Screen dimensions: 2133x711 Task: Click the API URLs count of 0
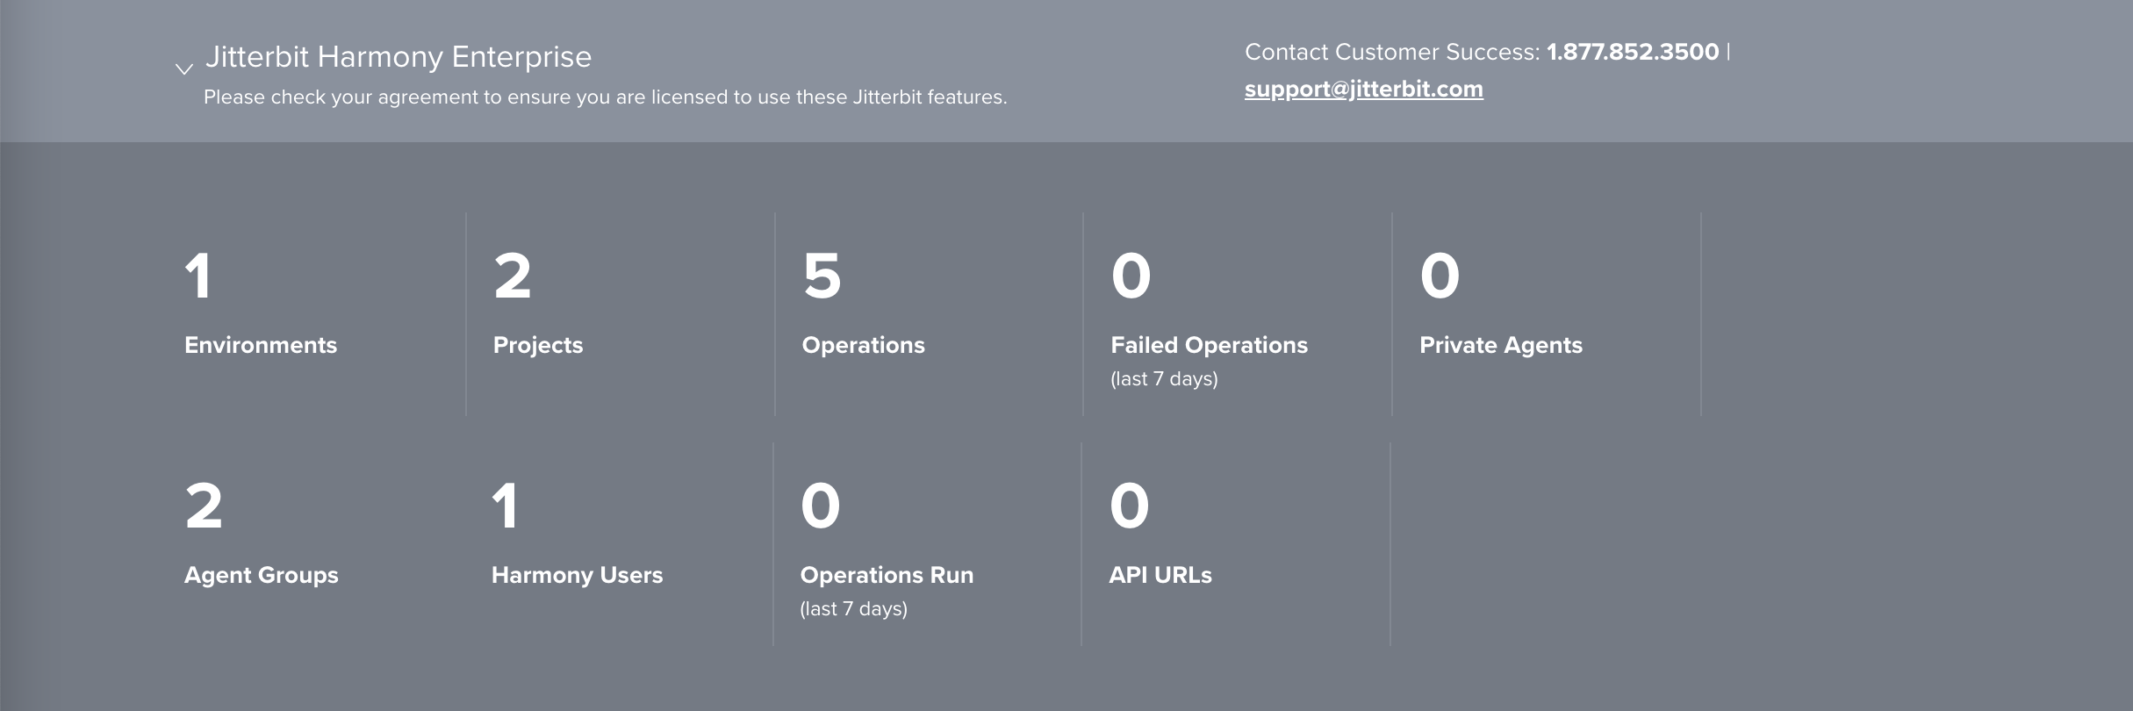(x=1130, y=506)
